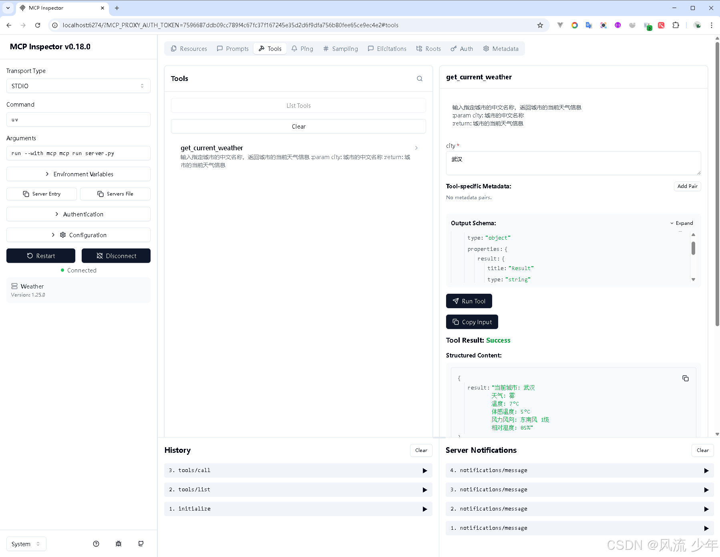Open the Auth tab
Viewport: 720px width, 557px height.
[x=462, y=49]
